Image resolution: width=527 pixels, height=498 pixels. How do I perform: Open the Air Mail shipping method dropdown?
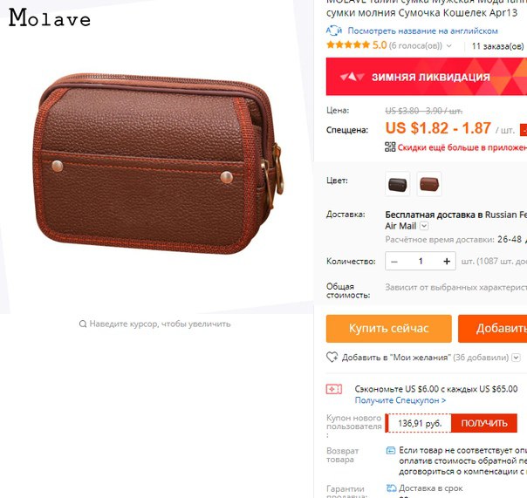[x=425, y=226]
